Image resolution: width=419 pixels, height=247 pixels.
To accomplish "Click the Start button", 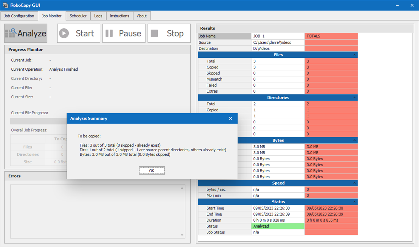I will click(78, 33).
